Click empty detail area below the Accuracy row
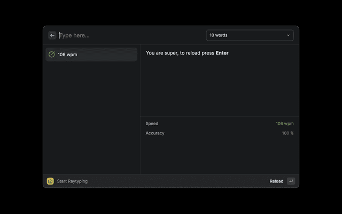The width and height of the screenshot is (342, 214). click(219, 156)
